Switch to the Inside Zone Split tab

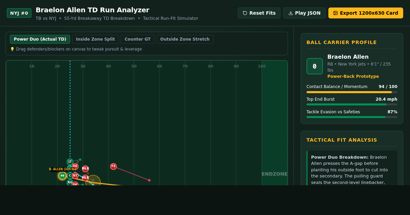(x=95, y=39)
